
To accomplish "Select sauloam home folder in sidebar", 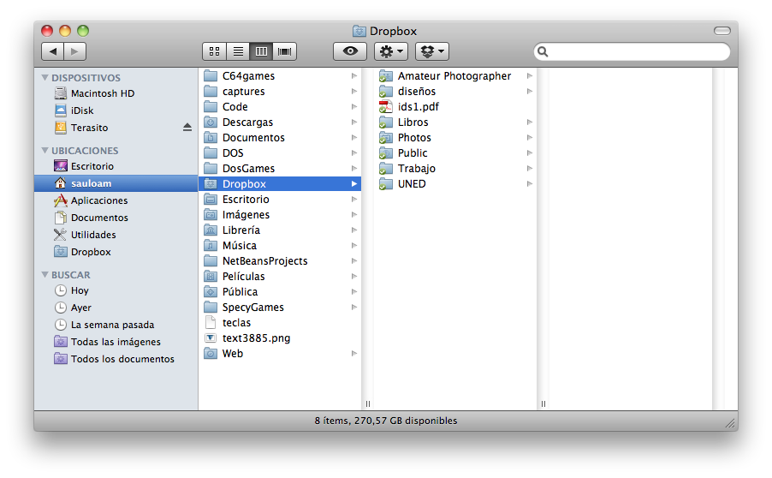I will click(116, 183).
